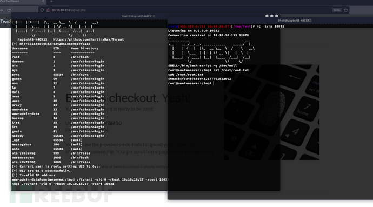The height and width of the screenshot is (207, 373).
Task: Click the Tyrant GitHub URL in left terminal
Action: click(x=88, y=39)
